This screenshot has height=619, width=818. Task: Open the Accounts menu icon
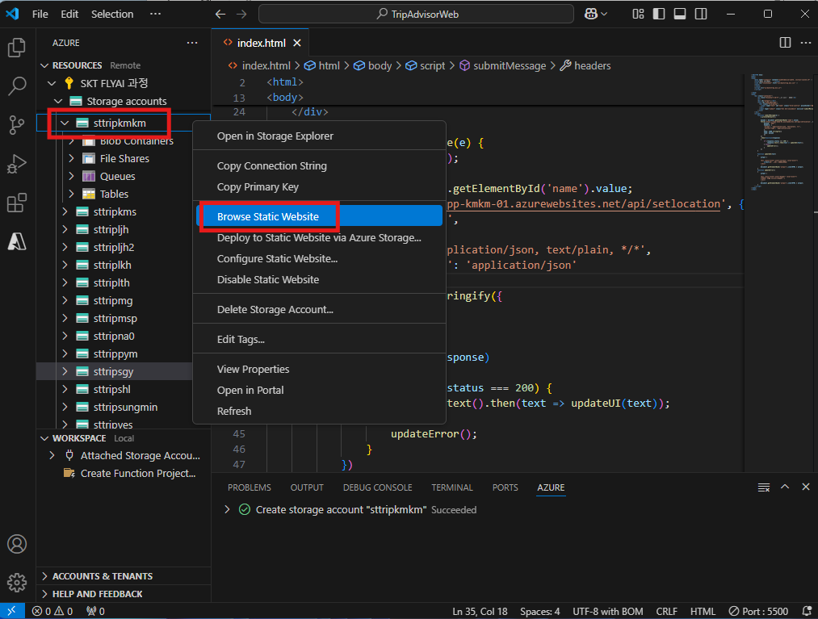tap(17, 544)
